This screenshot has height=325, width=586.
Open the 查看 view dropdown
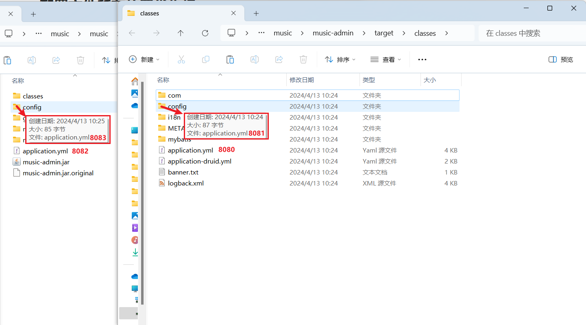click(x=386, y=59)
